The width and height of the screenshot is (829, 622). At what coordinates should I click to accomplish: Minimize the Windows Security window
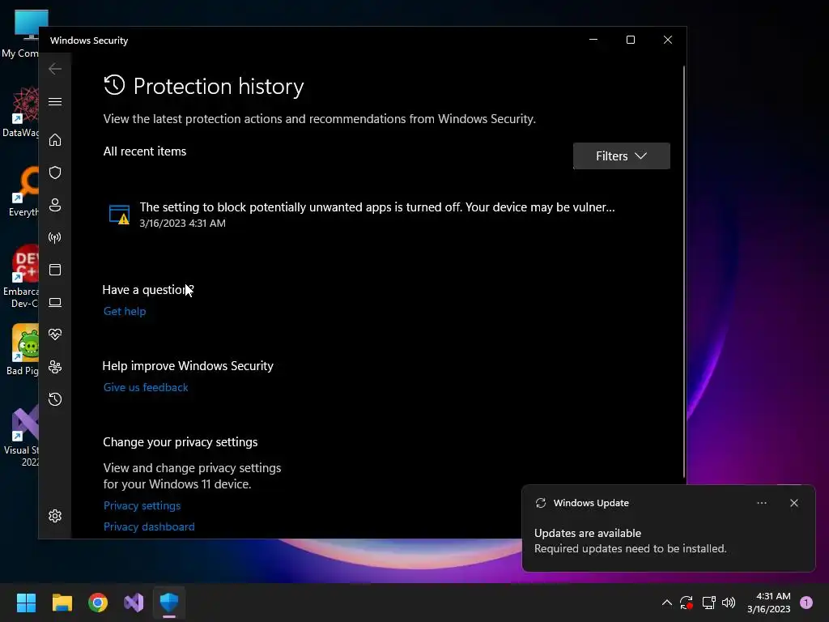coord(593,40)
